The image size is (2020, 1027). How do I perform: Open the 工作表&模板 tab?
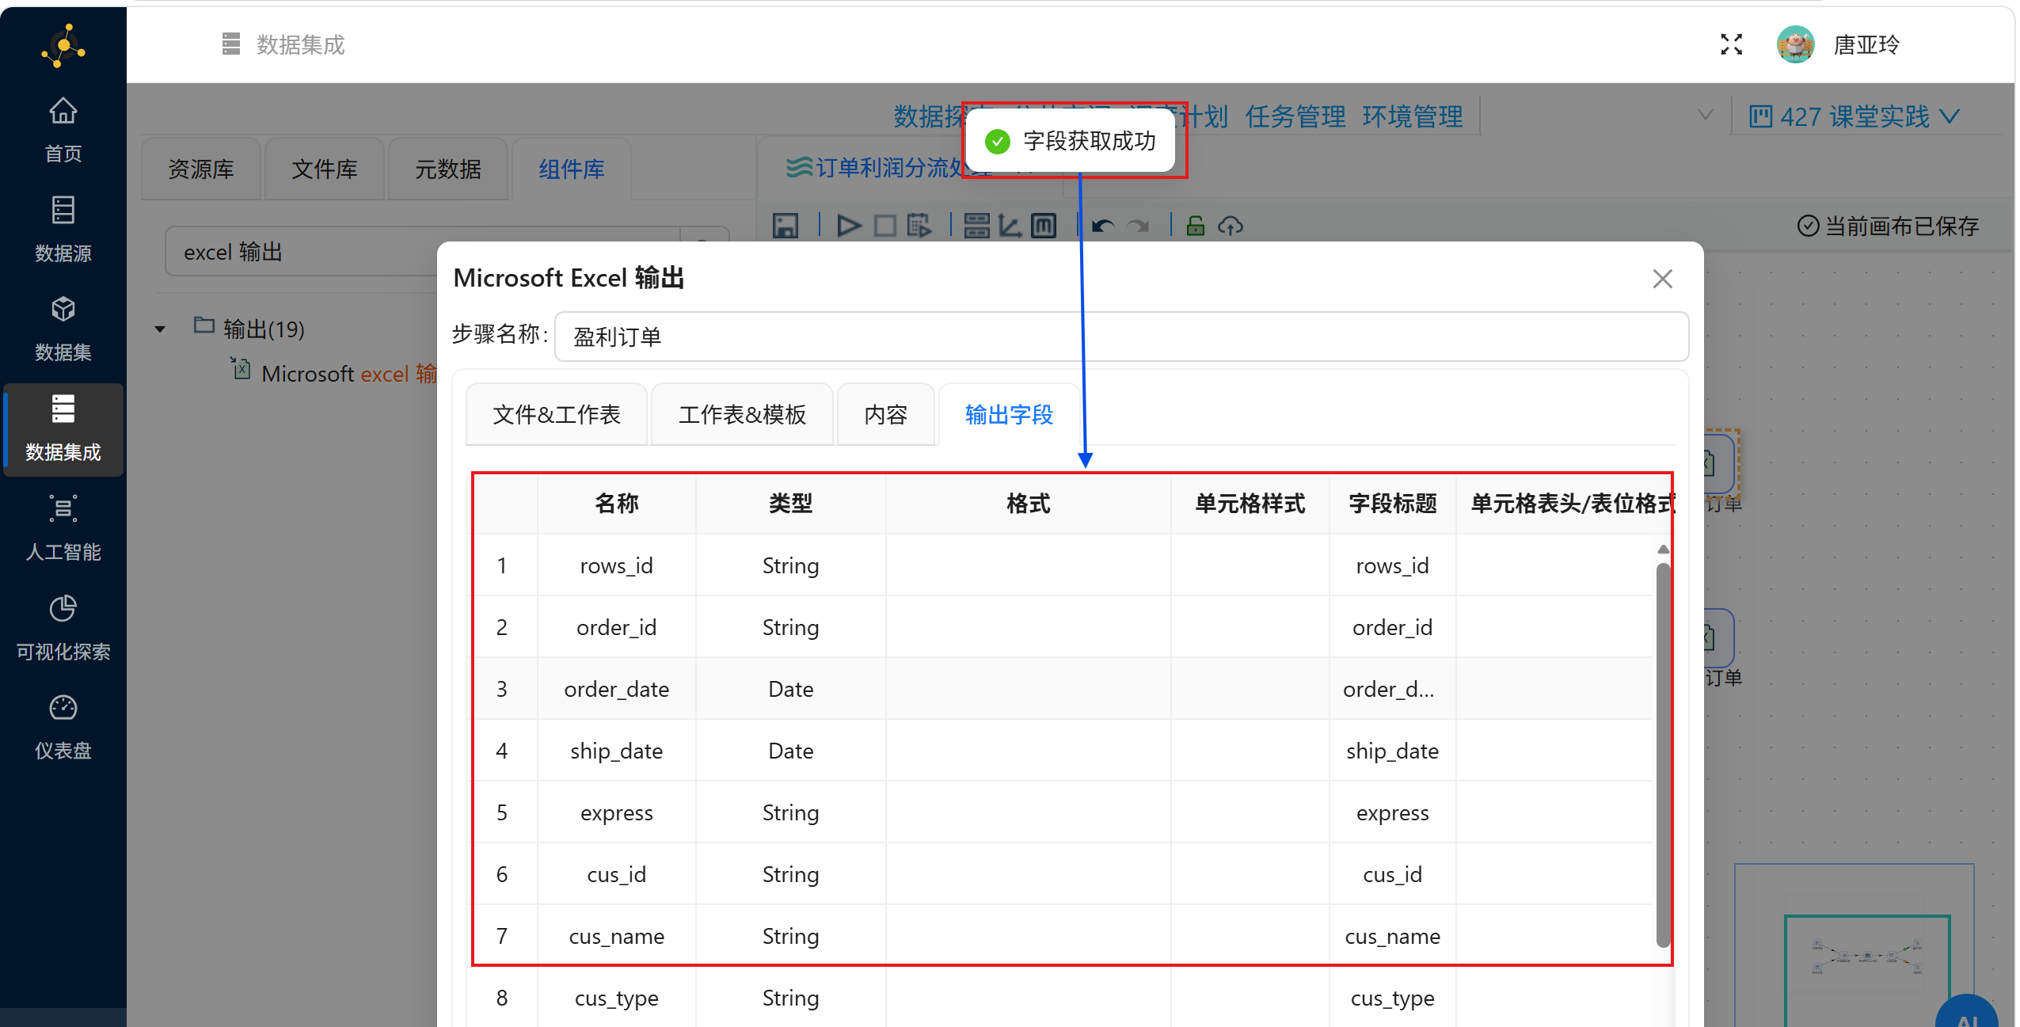click(741, 415)
